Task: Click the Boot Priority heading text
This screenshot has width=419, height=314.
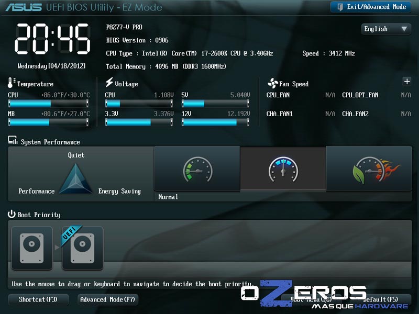Action: pos(39,215)
